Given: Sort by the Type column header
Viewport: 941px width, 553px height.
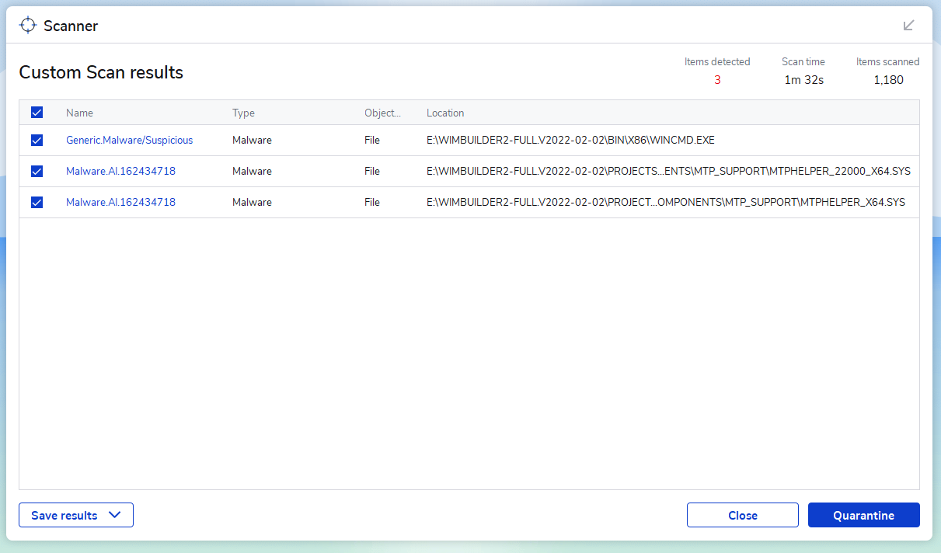Looking at the screenshot, I should (x=243, y=113).
